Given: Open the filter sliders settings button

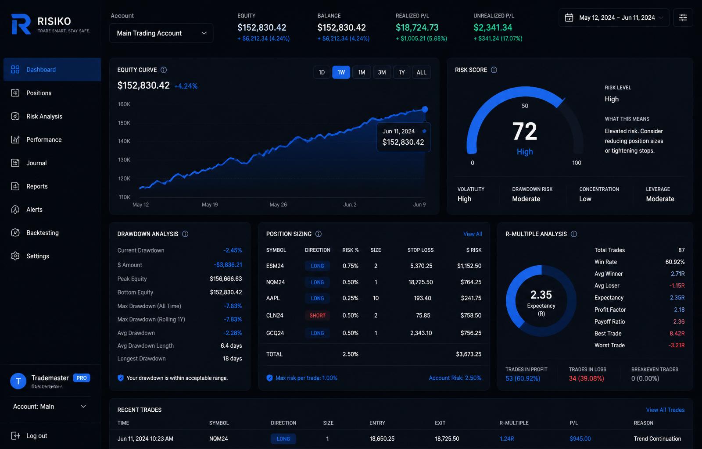Looking at the screenshot, I should (683, 18).
